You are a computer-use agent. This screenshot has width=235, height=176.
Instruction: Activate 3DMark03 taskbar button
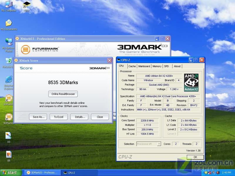pos(43,172)
